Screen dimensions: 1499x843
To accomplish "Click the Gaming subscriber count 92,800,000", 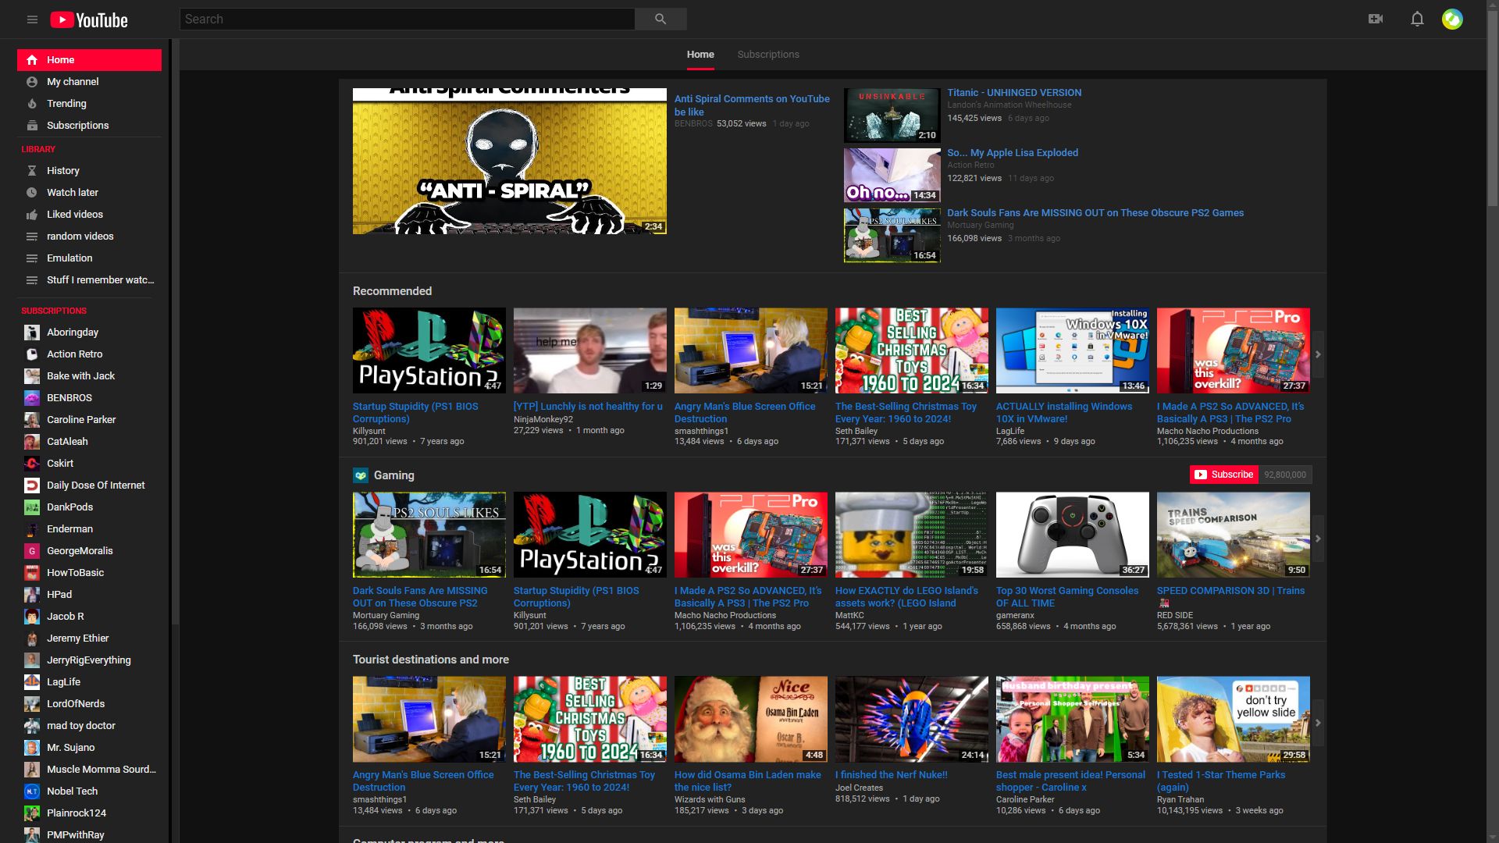I will click(x=1285, y=475).
